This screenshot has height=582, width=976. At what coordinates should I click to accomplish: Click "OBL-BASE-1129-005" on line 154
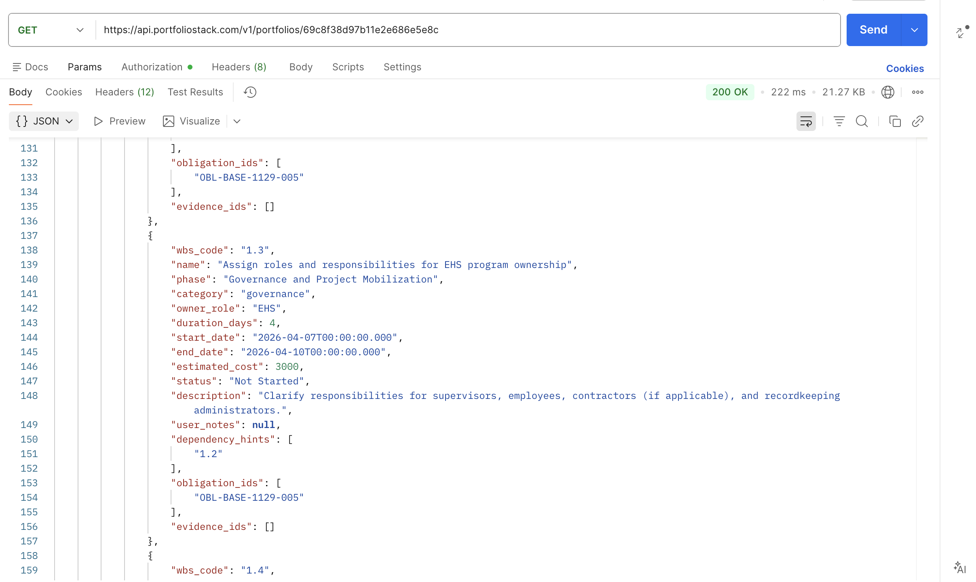[x=249, y=498]
